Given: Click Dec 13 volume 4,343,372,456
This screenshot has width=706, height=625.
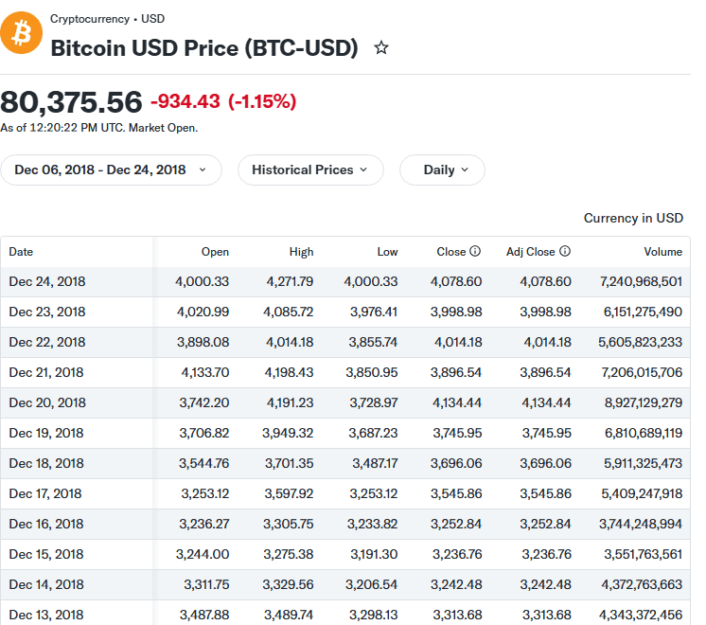Looking at the screenshot, I should 641,615.
